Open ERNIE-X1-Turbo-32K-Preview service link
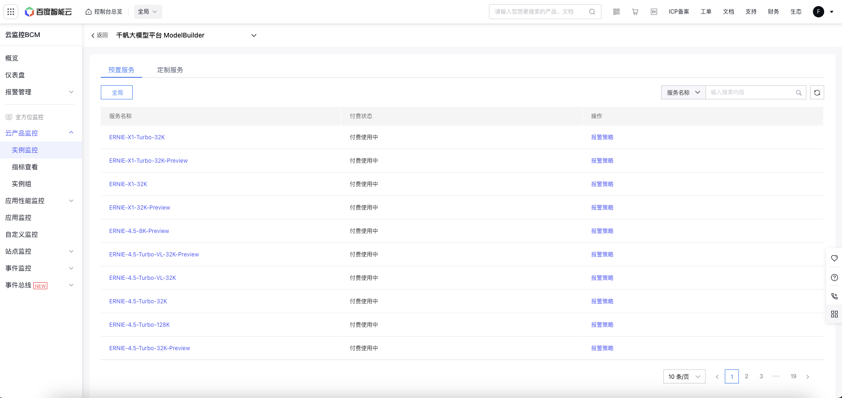The height and width of the screenshot is (398, 842). click(x=148, y=161)
